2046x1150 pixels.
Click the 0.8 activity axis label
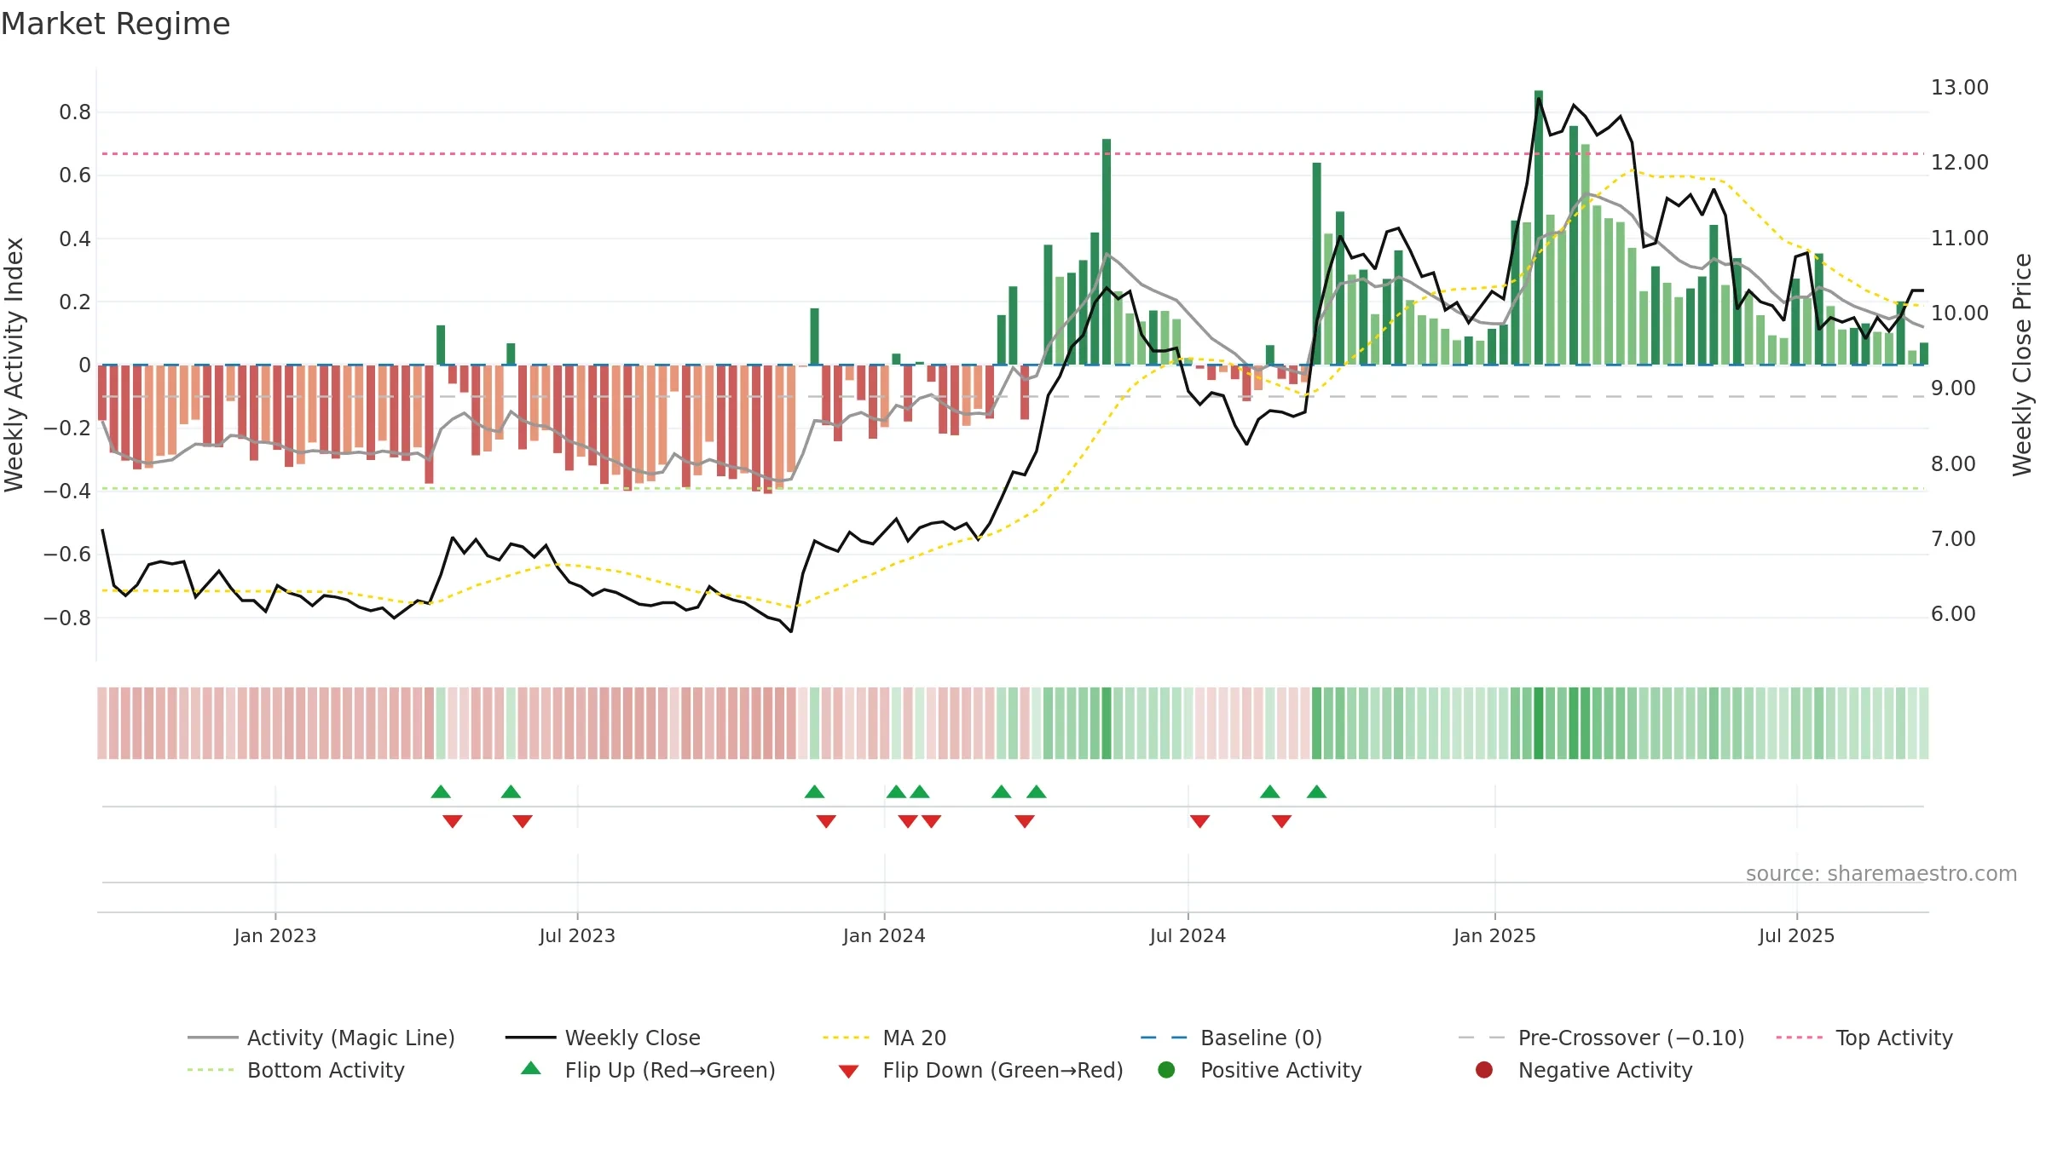coord(75,112)
